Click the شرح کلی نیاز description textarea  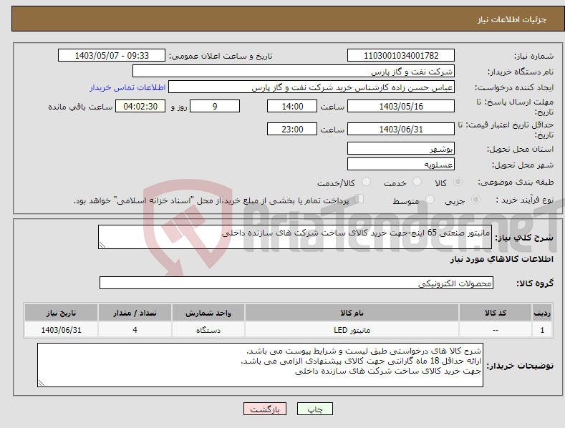coord(295,237)
